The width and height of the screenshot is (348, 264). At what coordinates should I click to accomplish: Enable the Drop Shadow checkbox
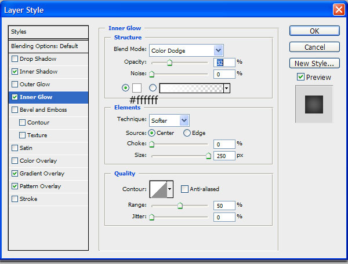pos(14,59)
